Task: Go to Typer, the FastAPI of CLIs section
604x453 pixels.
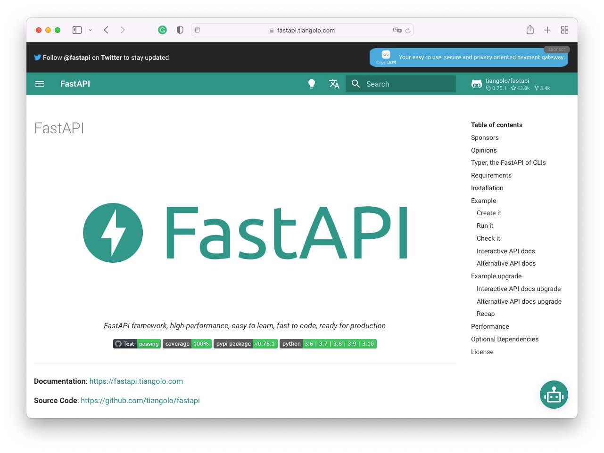Action: click(x=508, y=162)
